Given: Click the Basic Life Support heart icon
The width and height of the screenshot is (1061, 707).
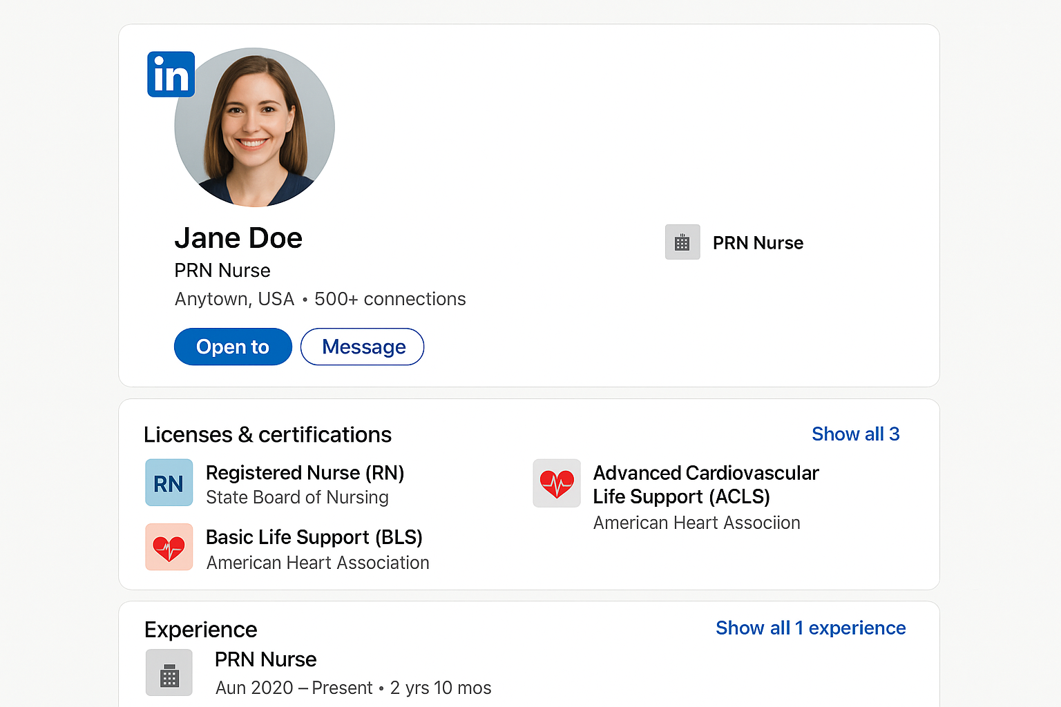Looking at the screenshot, I should pos(169,547).
